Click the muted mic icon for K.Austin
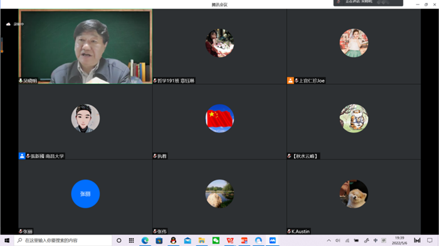The image size is (439, 246). (289, 231)
